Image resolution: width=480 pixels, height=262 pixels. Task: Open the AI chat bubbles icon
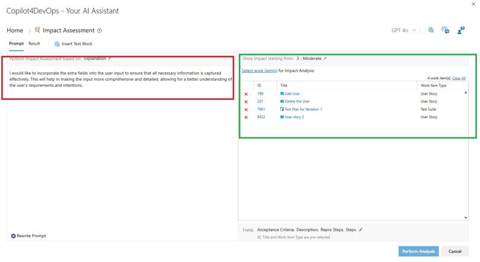[x=445, y=30]
